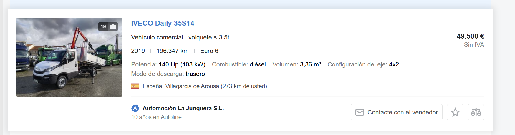Click the 196.347 km mileage value

click(x=173, y=51)
